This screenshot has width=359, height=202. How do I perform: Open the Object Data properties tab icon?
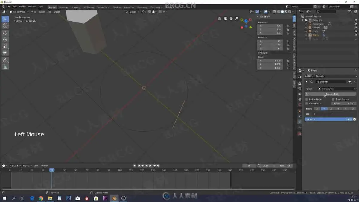pyautogui.click(x=299, y=128)
